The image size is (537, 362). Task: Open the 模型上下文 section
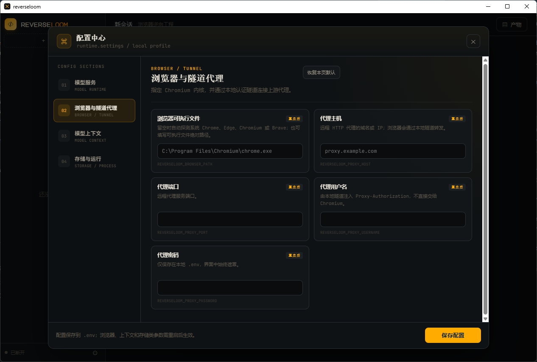tap(94, 136)
